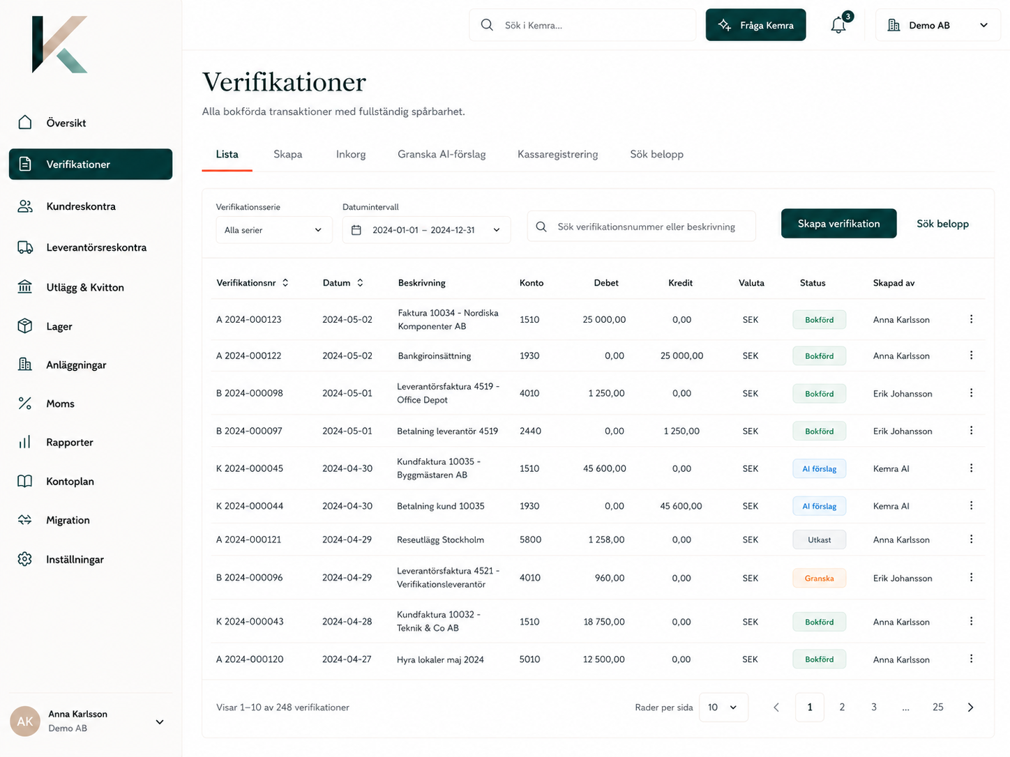Click the verification search field

pyautogui.click(x=642, y=227)
